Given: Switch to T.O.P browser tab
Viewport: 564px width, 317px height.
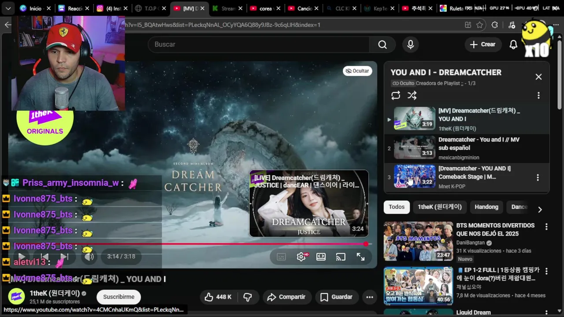Looking at the screenshot, I should point(150,8).
